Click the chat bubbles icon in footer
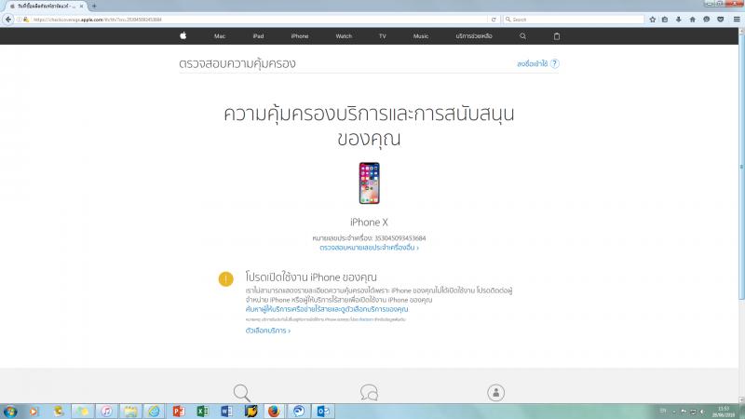Screen dimensions: 745x419 pos(369,393)
